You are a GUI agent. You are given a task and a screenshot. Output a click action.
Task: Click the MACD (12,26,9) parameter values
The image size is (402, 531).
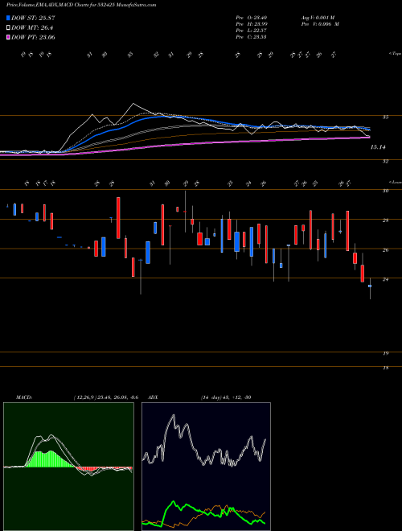tap(105, 397)
